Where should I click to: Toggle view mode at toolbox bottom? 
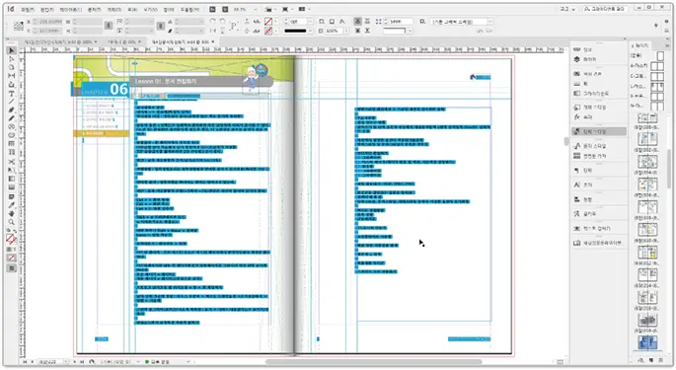tap(12, 268)
